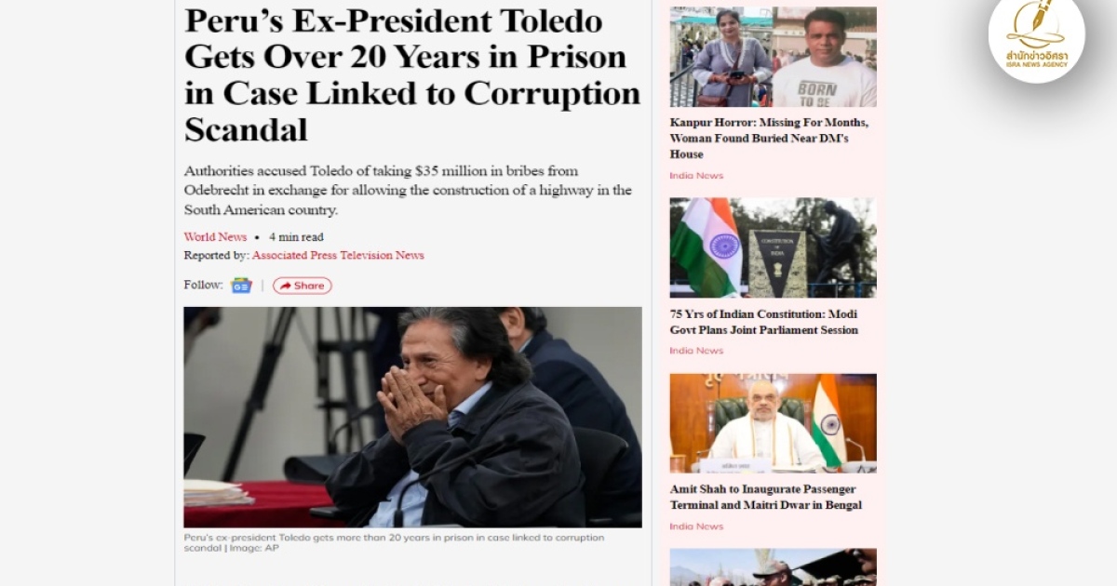Screen dimensions: 1117x586
Task: Click India News tag under Constitution story
Action: coord(696,351)
